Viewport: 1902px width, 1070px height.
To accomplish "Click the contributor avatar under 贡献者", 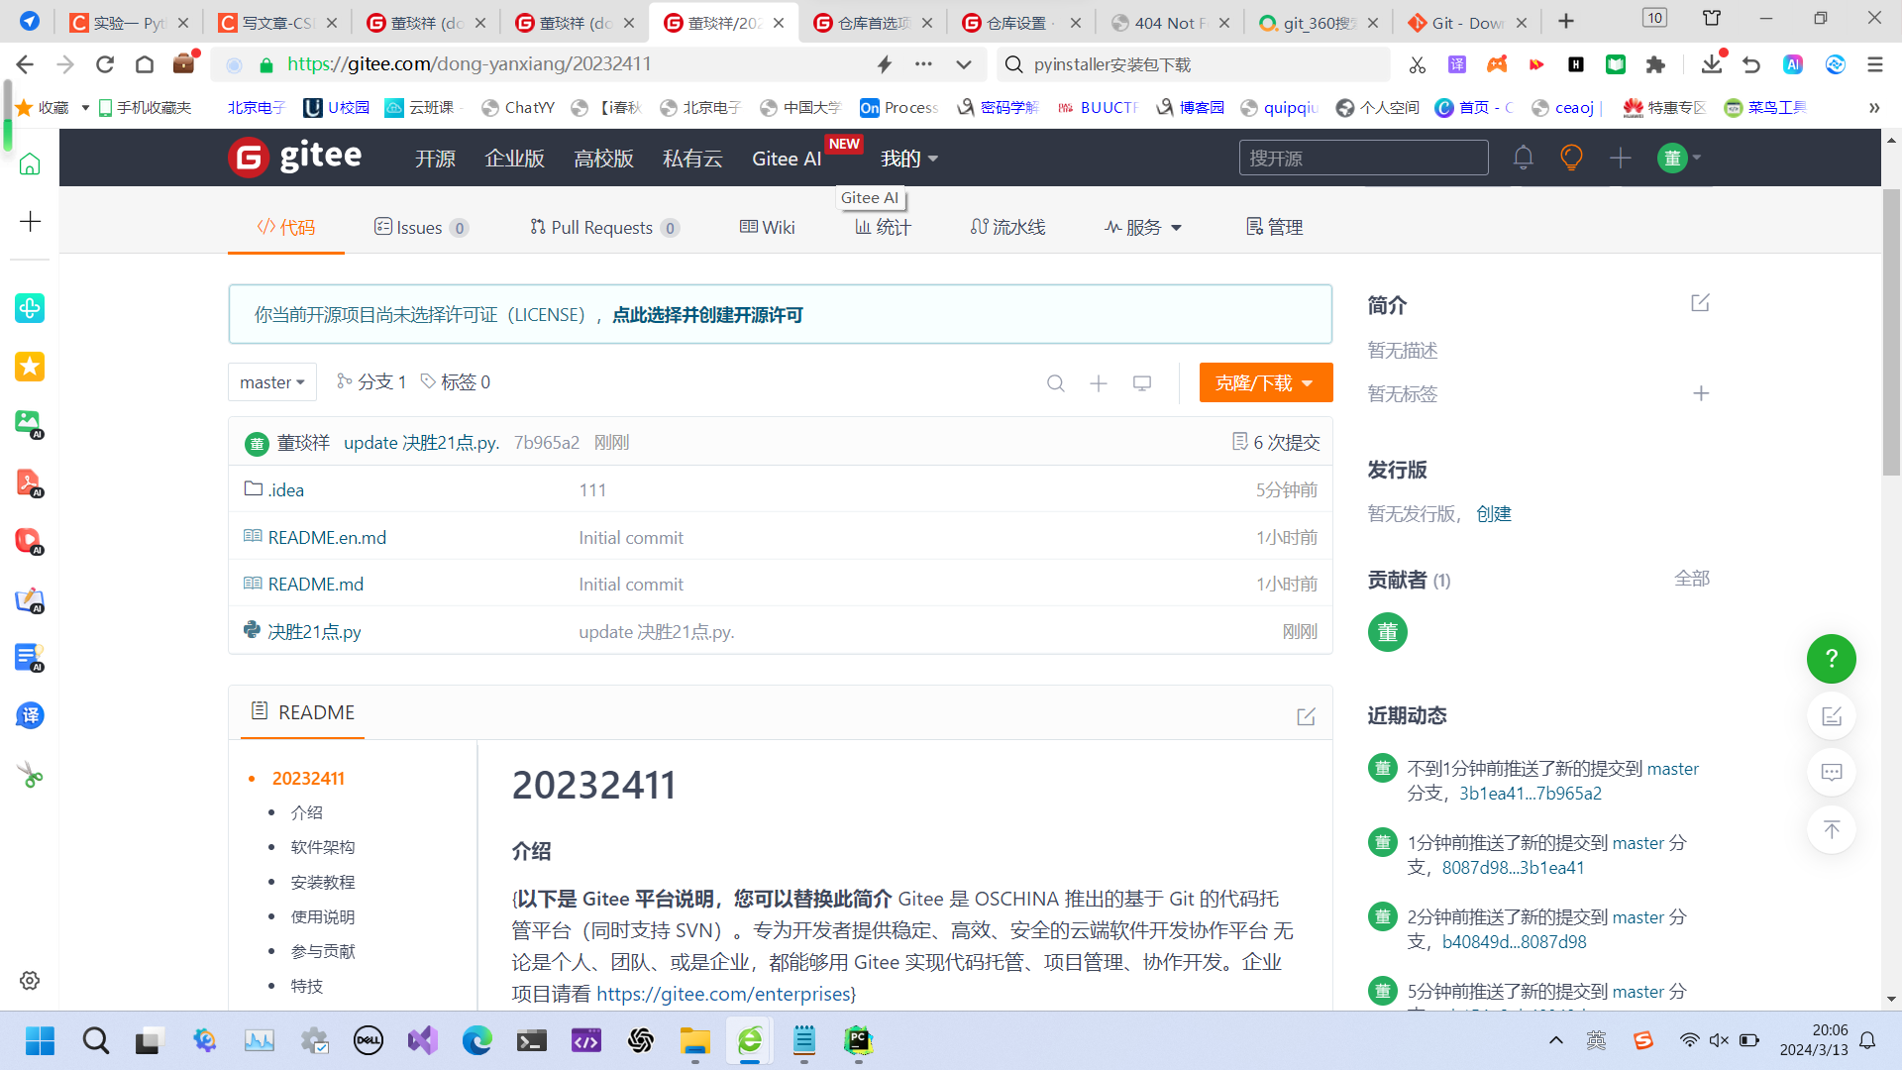I will (1388, 632).
